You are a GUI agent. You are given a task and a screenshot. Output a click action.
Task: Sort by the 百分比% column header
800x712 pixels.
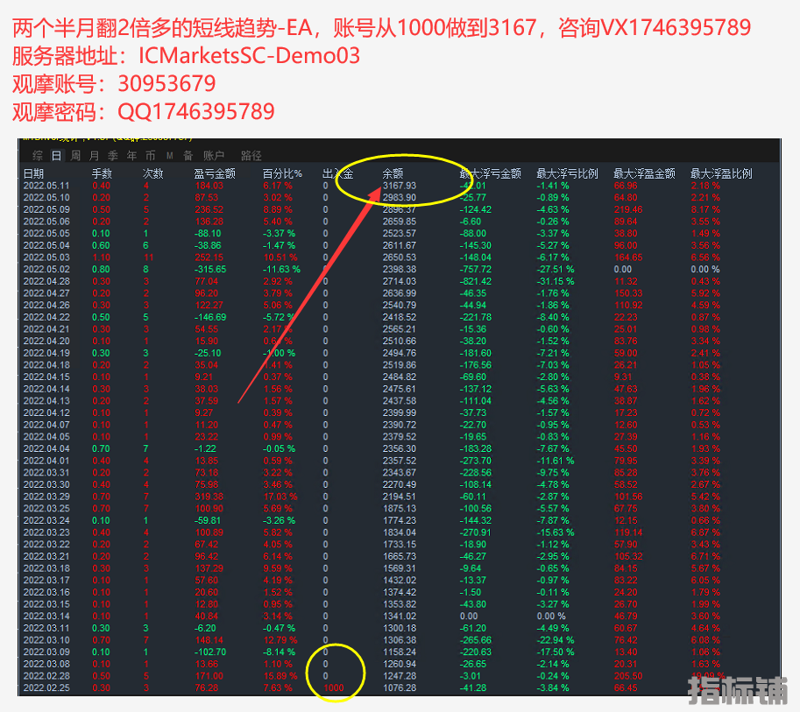click(x=282, y=173)
